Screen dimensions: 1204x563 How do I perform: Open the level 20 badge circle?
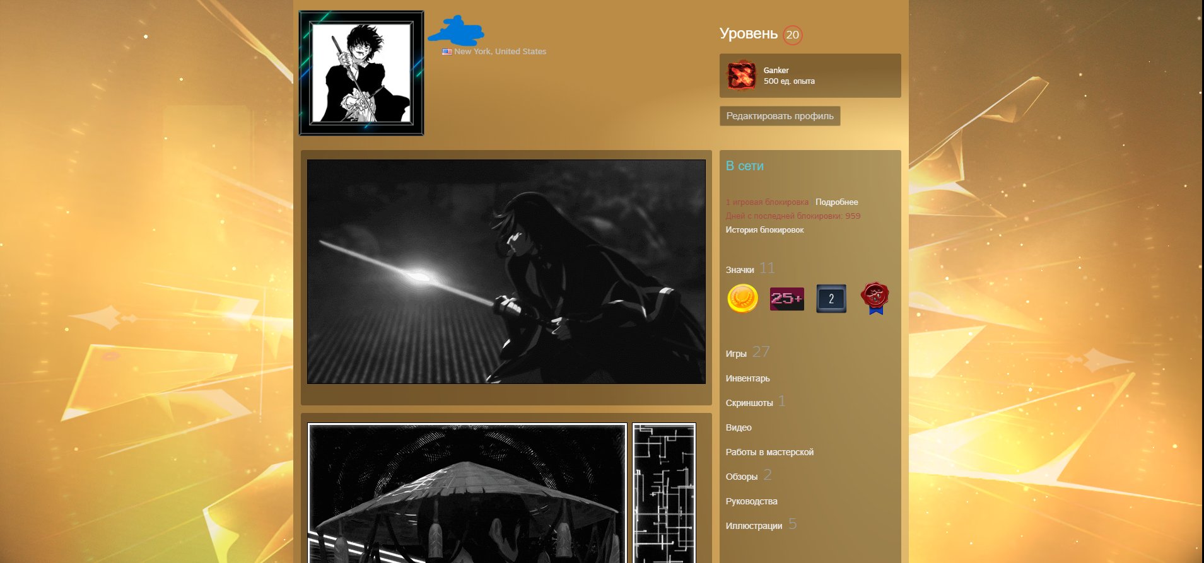792,35
